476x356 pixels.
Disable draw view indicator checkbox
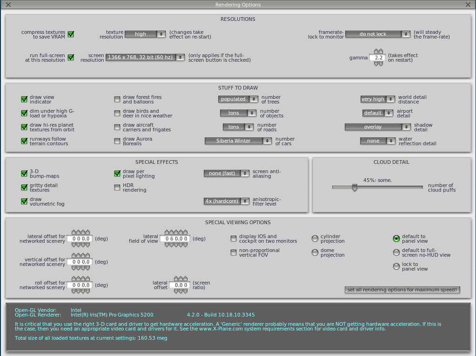point(24,99)
